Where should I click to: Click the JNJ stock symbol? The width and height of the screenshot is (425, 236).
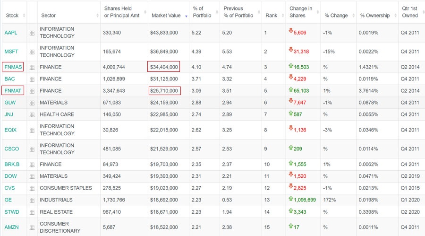pos(9,114)
